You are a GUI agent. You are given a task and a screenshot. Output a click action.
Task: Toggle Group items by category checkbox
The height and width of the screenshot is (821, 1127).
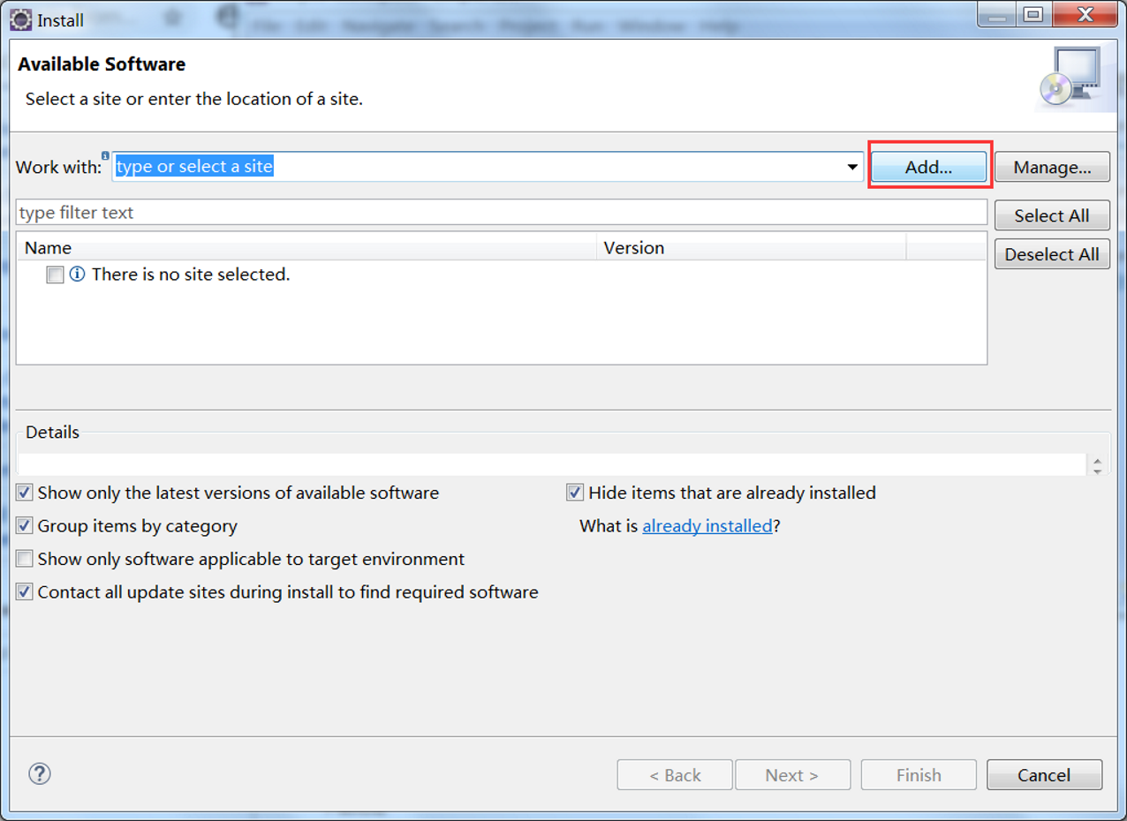click(x=25, y=526)
